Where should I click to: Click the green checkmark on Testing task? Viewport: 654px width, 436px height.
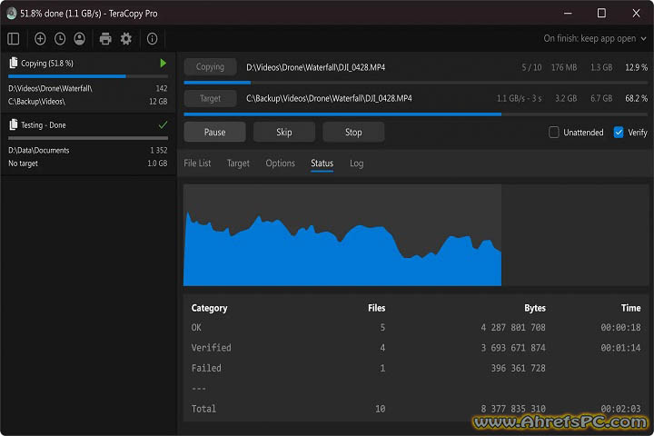[163, 124]
